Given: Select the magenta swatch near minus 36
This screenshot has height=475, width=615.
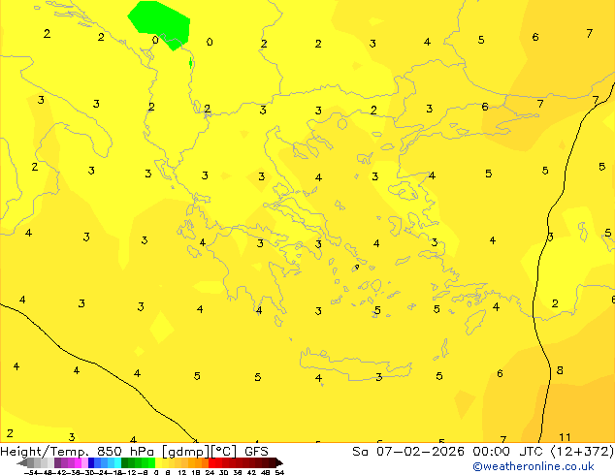Looking at the screenshot, I should pyautogui.click(x=78, y=462).
